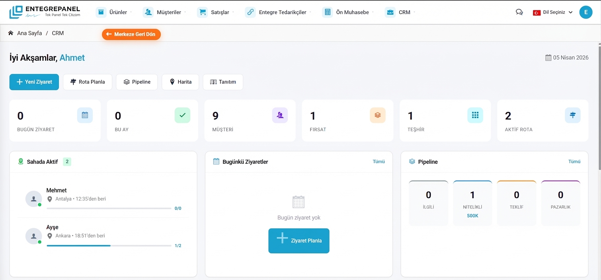This screenshot has height=280, width=601.
Task: Click the calendar icon on Bugün Ziyaret card
Action: tap(85, 115)
